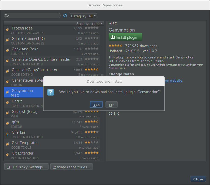
Task: Click the Gerrit plugin icon
Action: tap(7, 102)
